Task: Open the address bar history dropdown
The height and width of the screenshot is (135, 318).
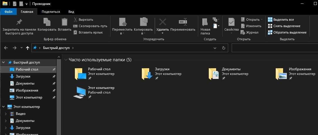Action: click(x=216, y=48)
